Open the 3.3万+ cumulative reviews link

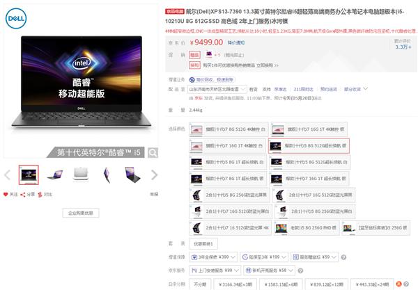(403, 47)
